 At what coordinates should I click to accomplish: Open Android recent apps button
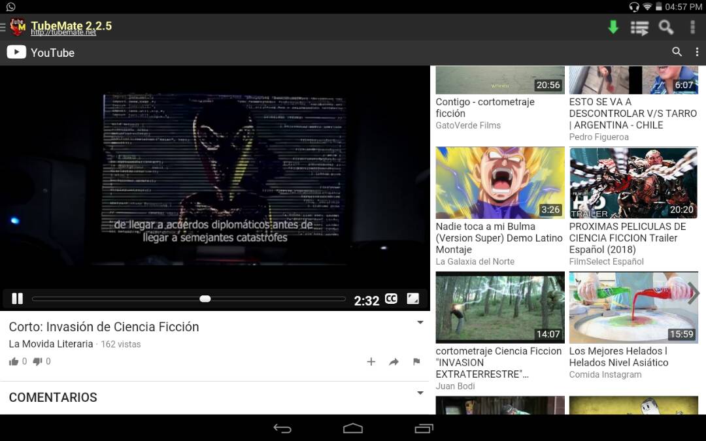pos(424,429)
